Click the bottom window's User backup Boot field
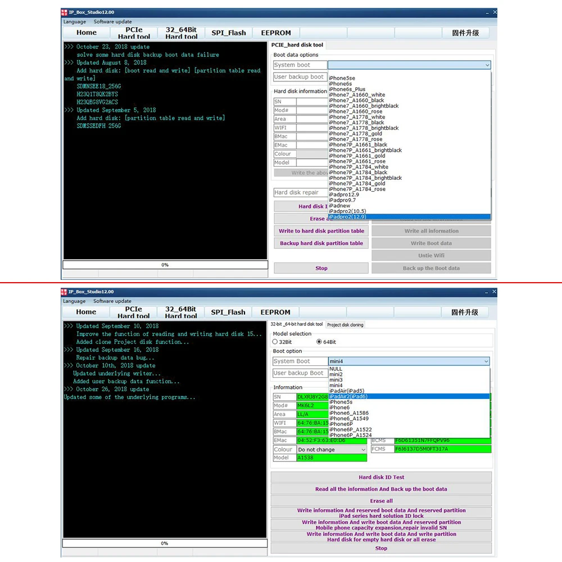The height and width of the screenshot is (562, 562). pos(300,373)
